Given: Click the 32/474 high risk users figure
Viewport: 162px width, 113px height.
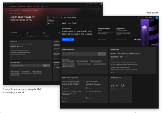Looking at the screenshot, I should click(114, 85).
